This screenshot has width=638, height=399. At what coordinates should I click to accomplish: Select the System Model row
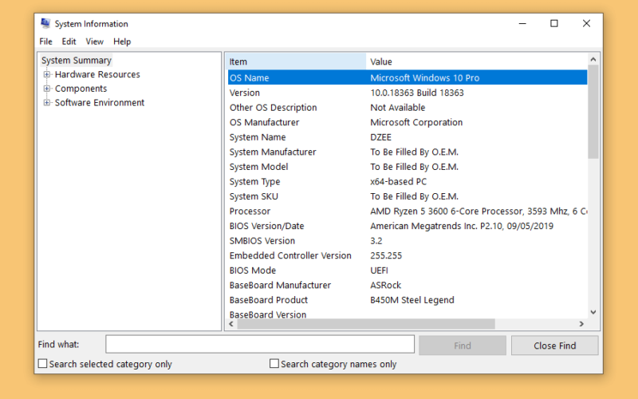click(x=408, y=167)
